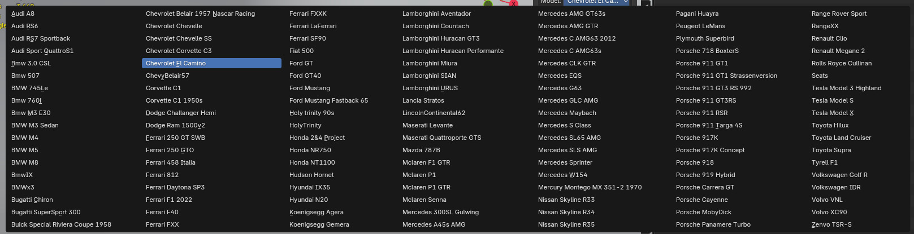The image size is (914, 234).
Task: Pick Mercedes Maybach
Action: click(x=567, y=113)
